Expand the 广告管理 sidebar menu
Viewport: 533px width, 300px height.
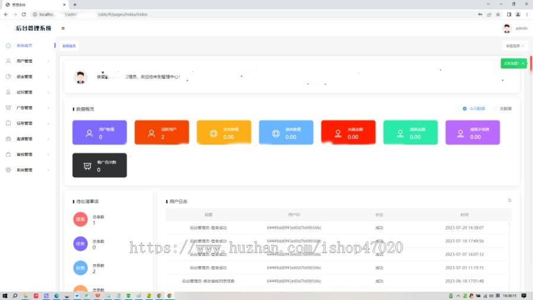(x=28, y=108)
